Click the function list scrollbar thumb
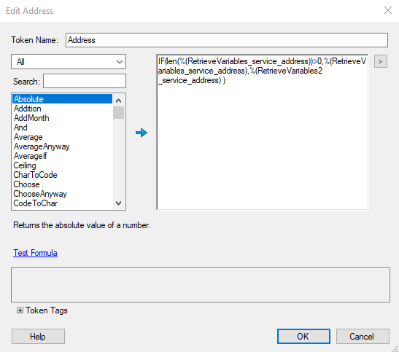399x352 pixels. (118, 112)
